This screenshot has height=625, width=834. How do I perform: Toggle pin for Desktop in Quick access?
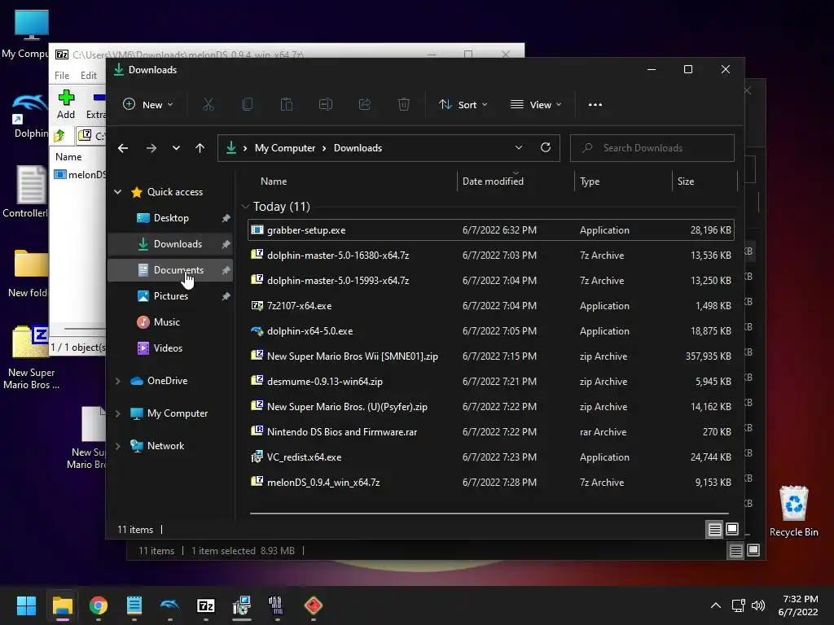(226, 218)
